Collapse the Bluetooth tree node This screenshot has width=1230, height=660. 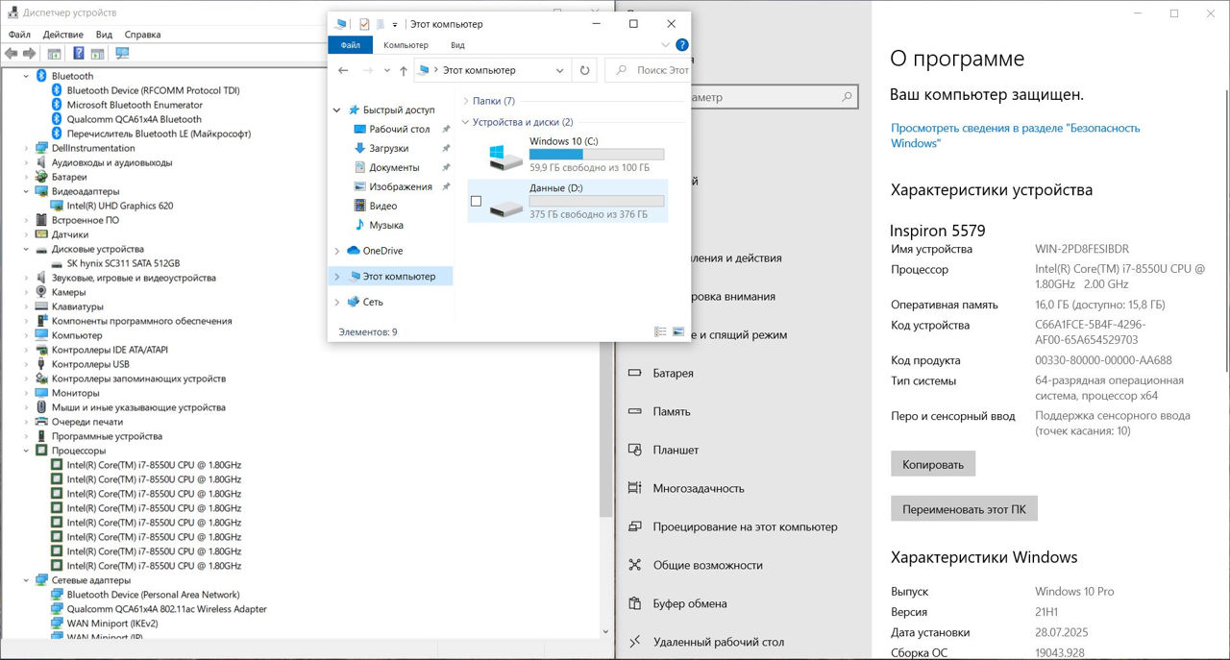(26, 76)
